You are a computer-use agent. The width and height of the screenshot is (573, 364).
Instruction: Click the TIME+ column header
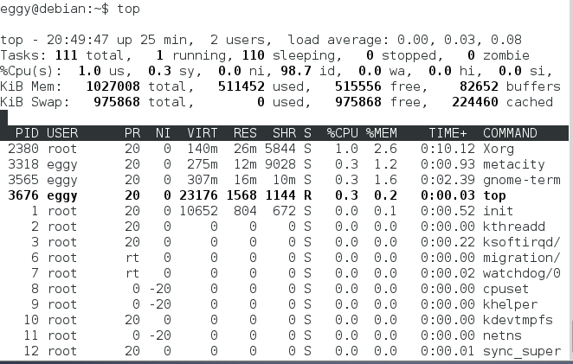point(447,133)
